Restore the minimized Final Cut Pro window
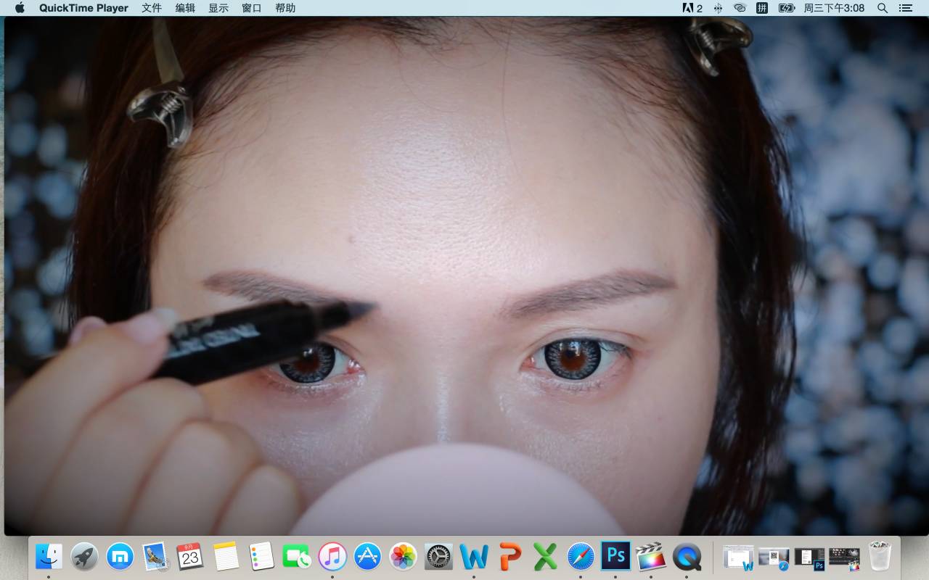Image resolution: width=929 pixels, height=580 pixels. (x=844, y=558)
